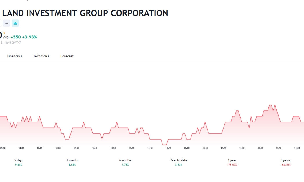Click the 13:40 time axis label
The image size is (304, 182).
click(x=260, y=148)
